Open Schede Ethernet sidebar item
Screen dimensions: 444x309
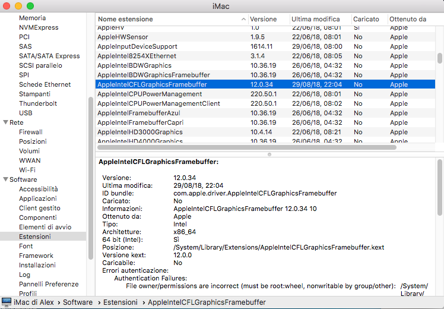45,84
